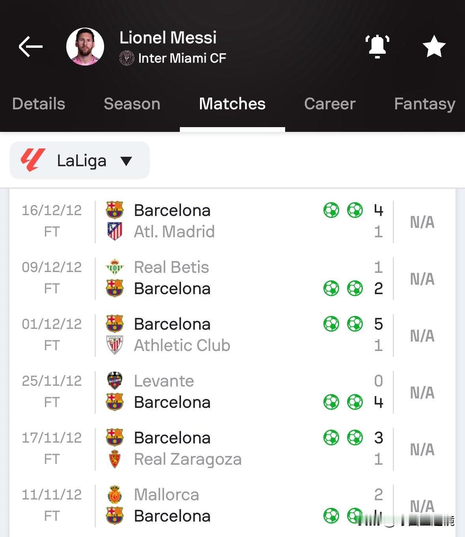Toggle the favorite star for Messi

(434, 46)
